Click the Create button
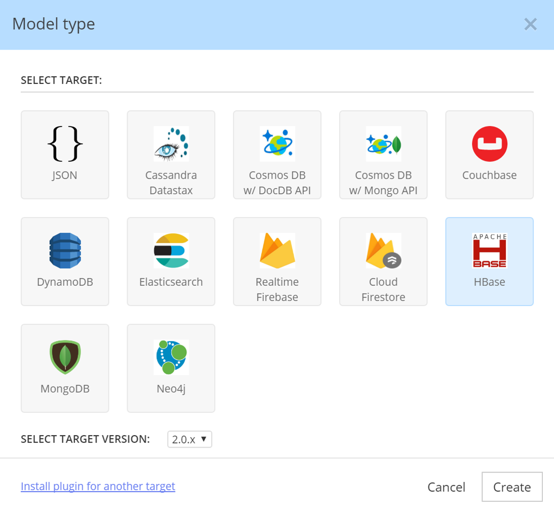The height and width of the screenshot is (515, 554). tap(512, 487)
